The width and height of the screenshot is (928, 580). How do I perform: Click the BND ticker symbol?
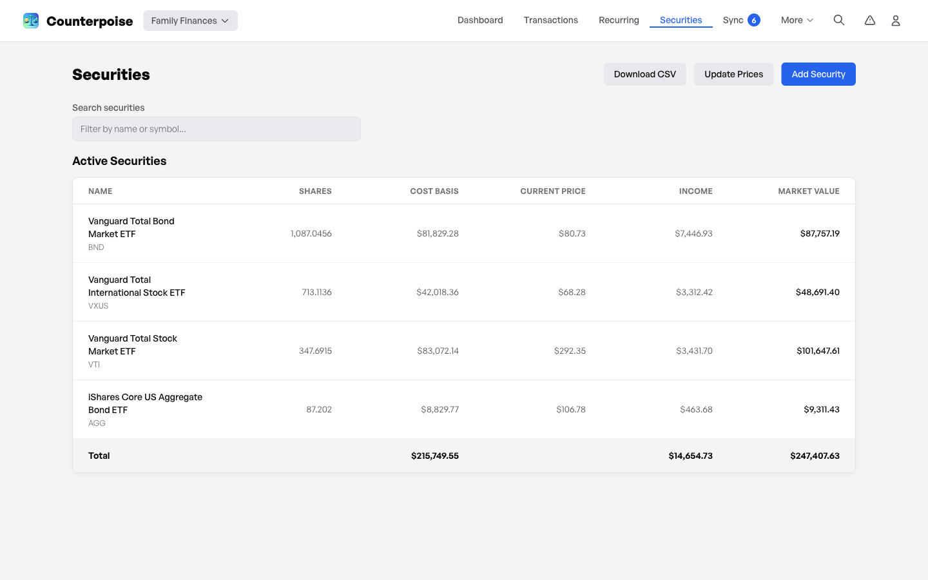pos(96,247)
